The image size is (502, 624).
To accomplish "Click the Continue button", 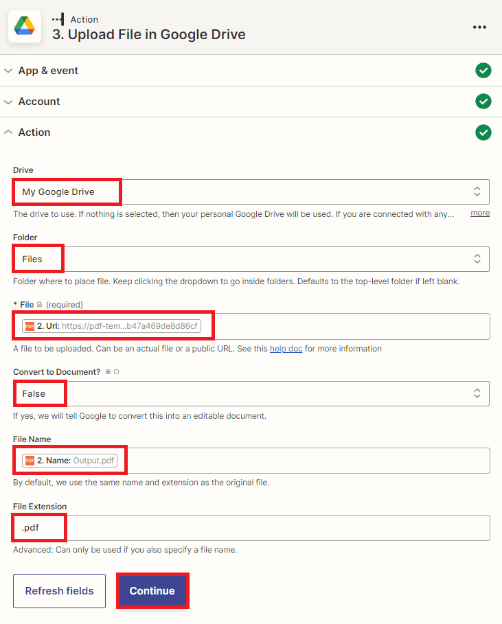I will click(152, 590).
